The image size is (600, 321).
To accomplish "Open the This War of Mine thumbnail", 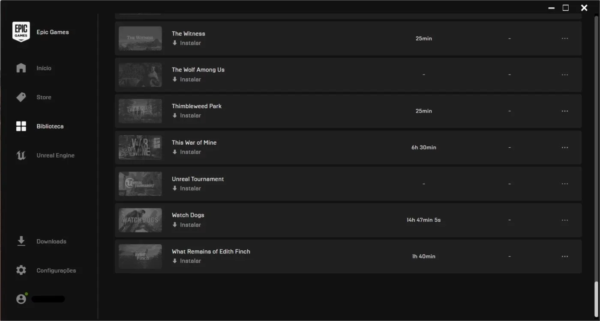I will tap(140, 147).
